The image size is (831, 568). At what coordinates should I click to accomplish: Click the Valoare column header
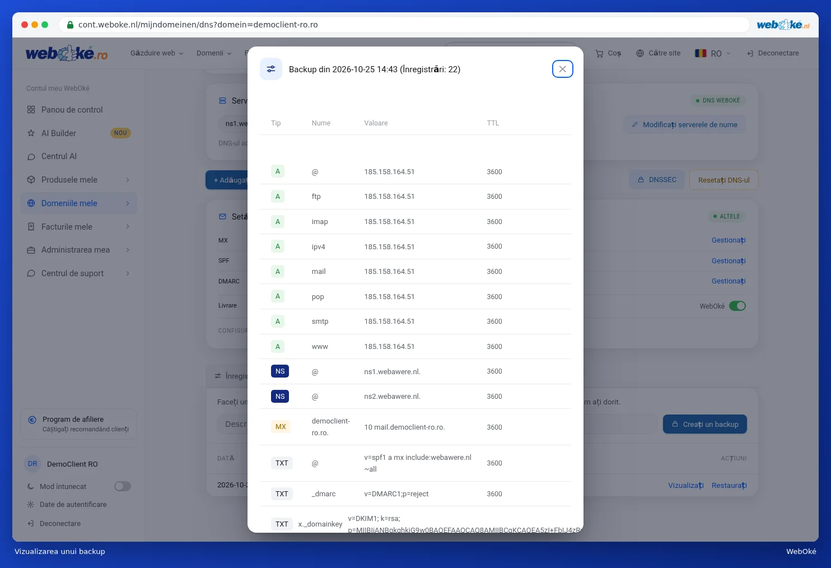[376, 123]
